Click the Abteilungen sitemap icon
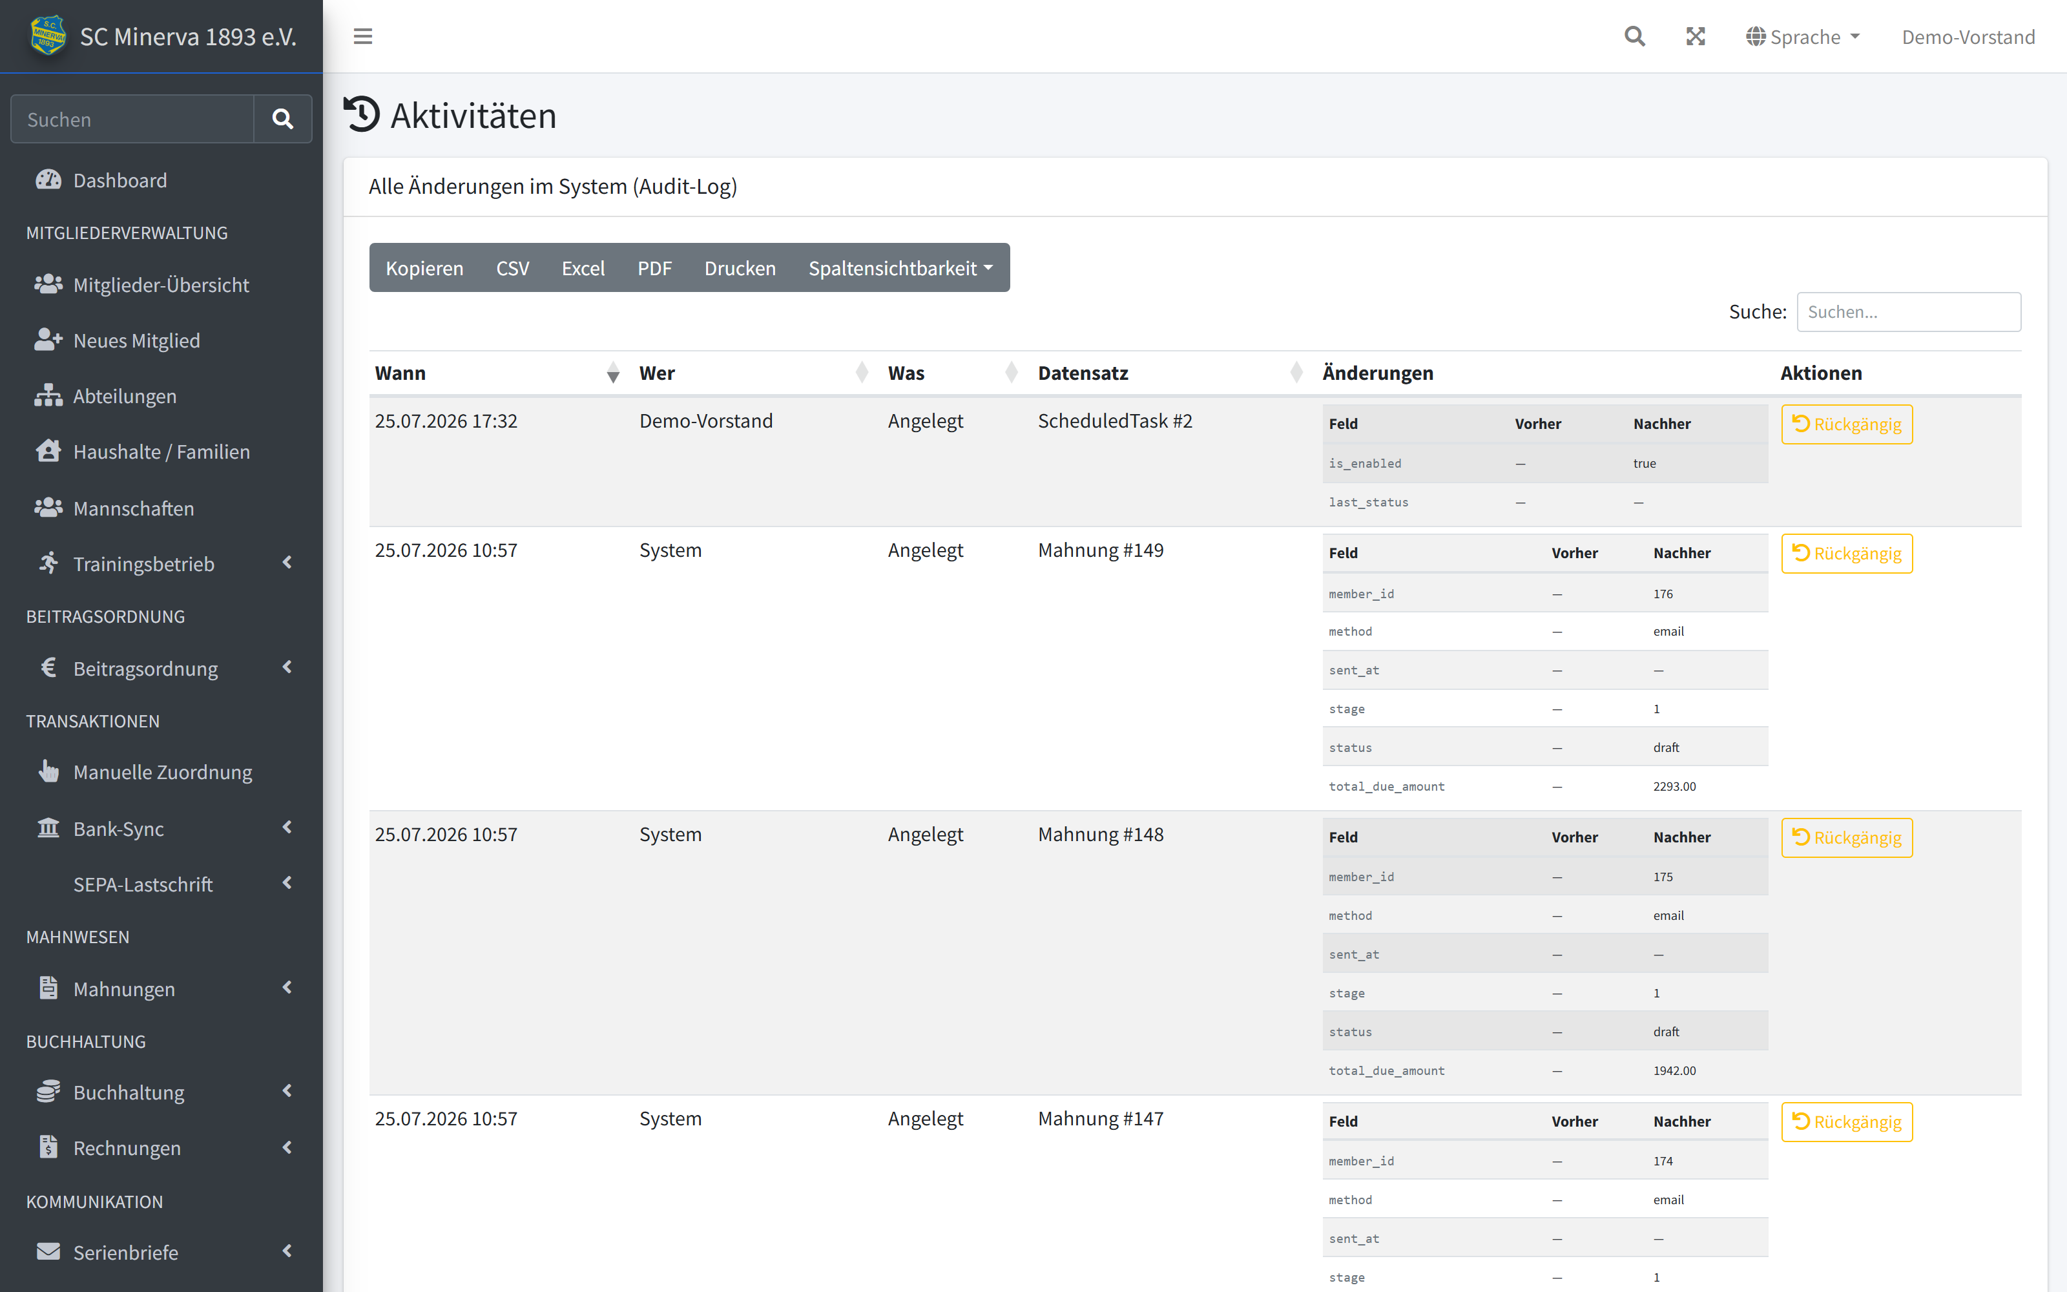 click(48, 395)
